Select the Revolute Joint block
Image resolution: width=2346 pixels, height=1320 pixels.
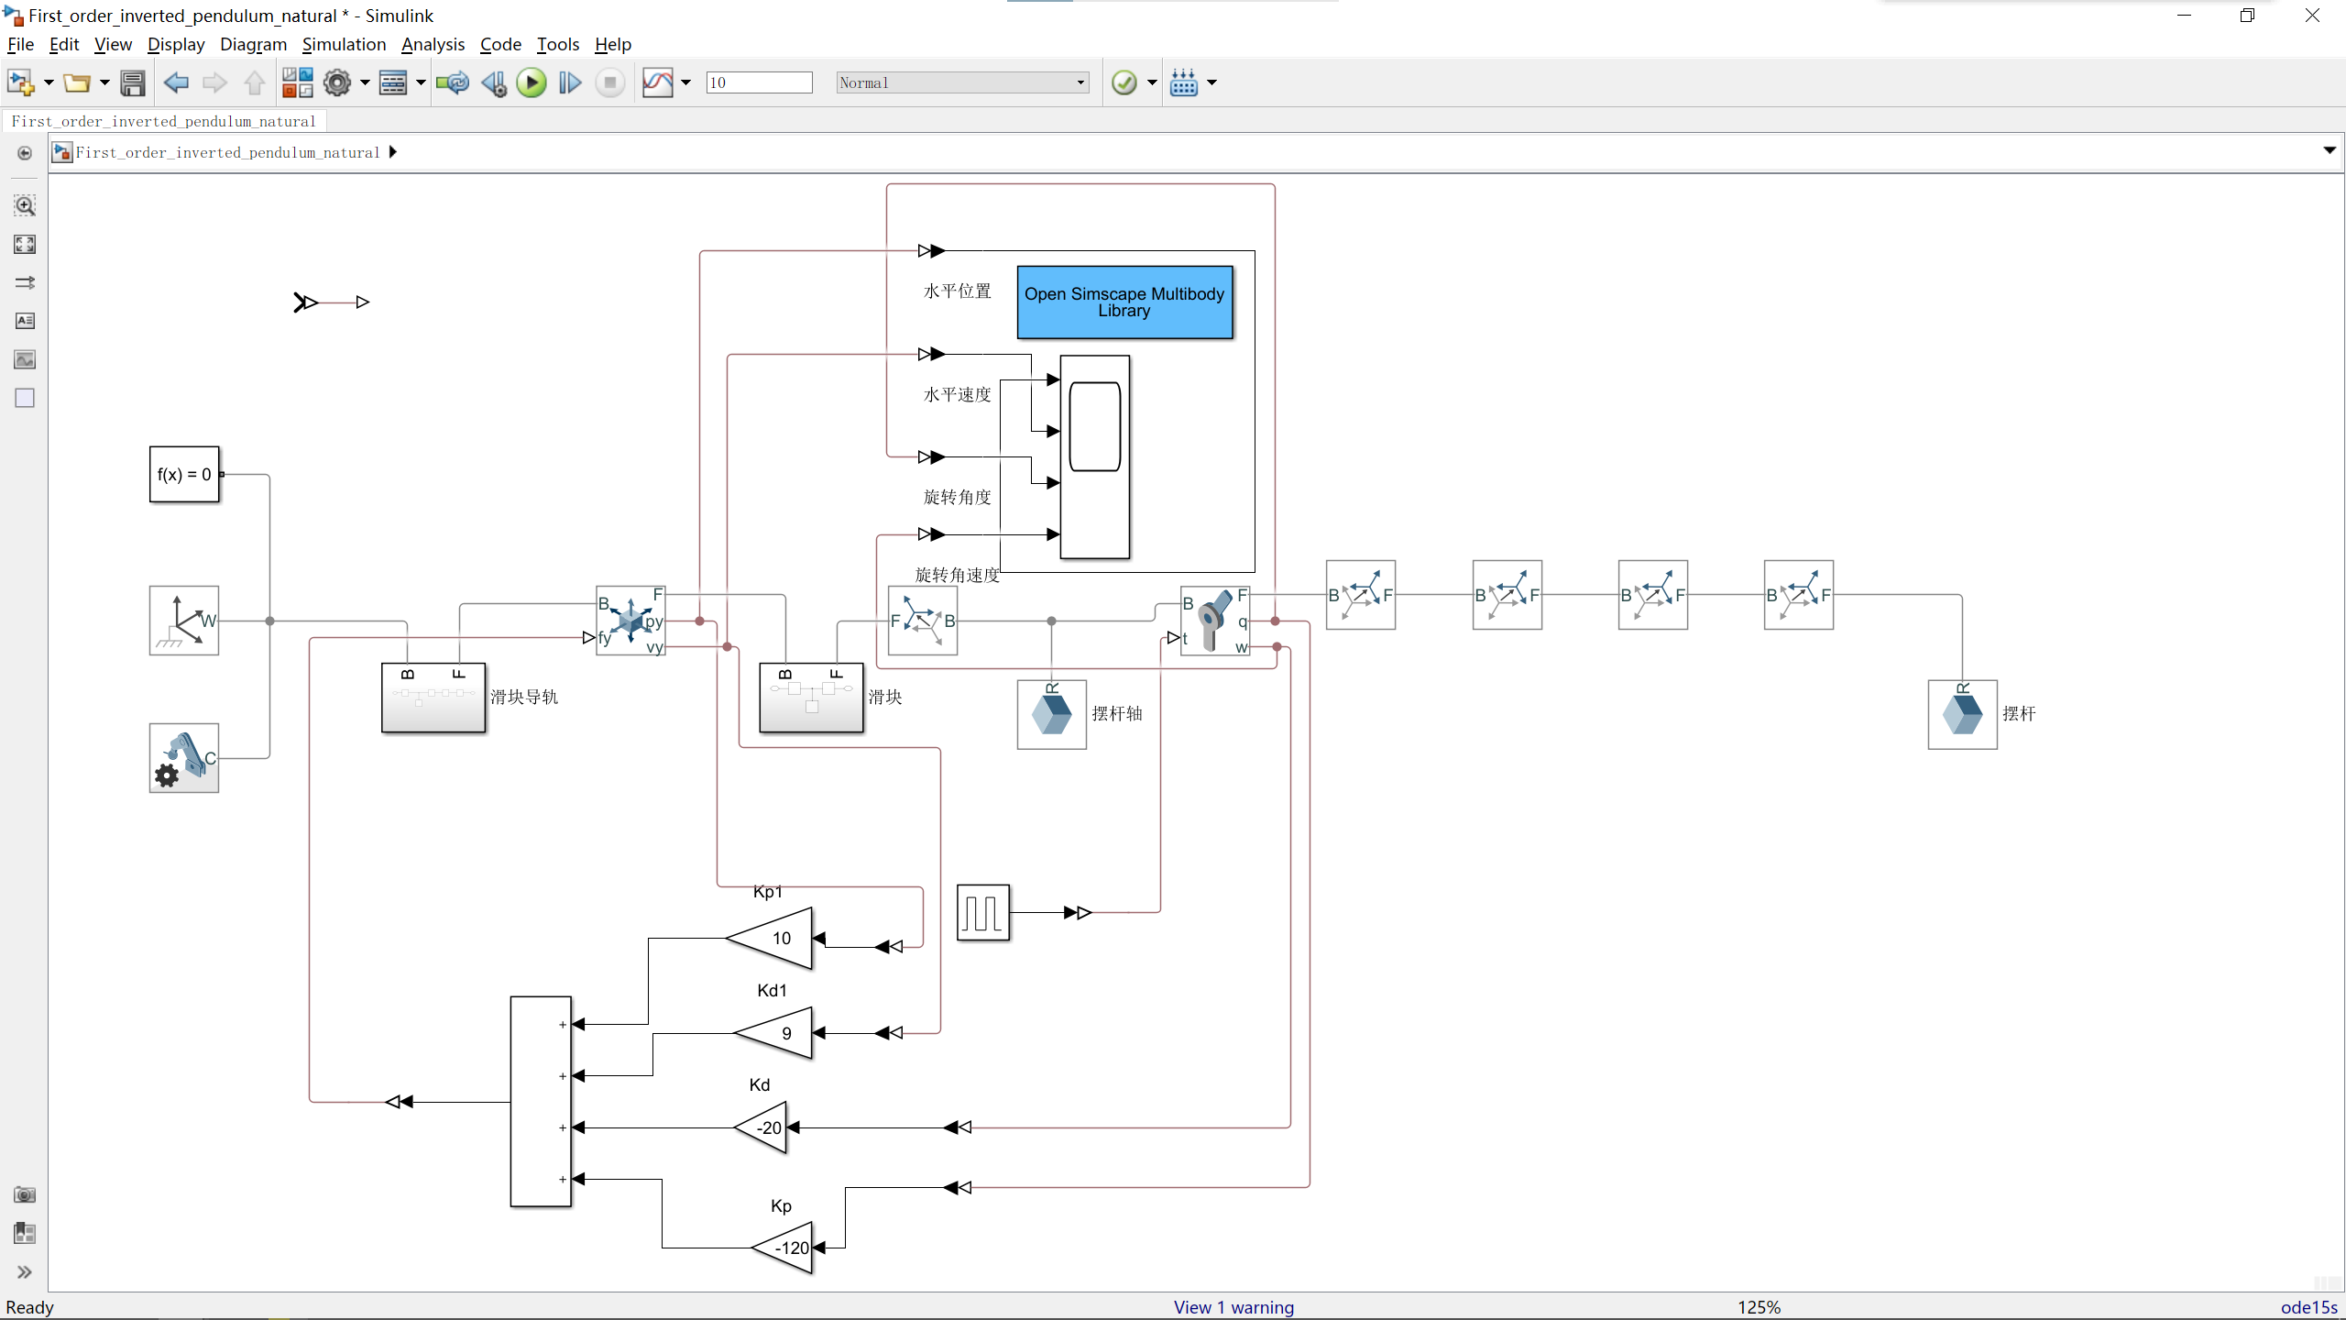tap(1215, 621)
